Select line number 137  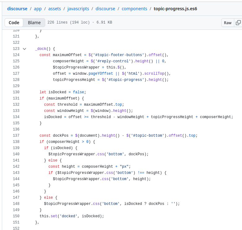(x=16, y=135)
